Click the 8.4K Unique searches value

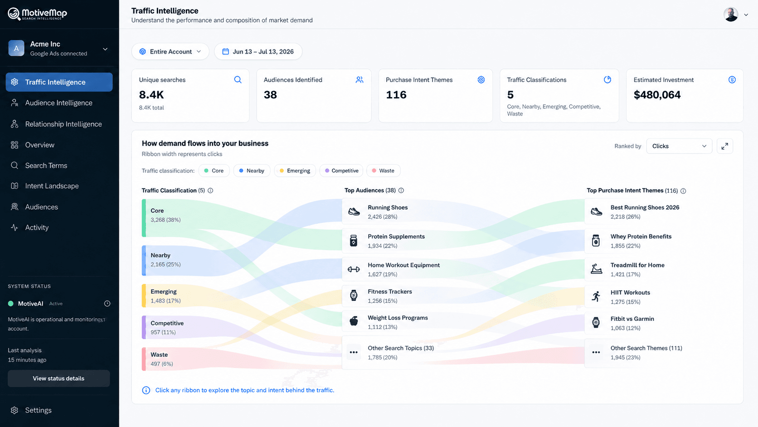151,95
